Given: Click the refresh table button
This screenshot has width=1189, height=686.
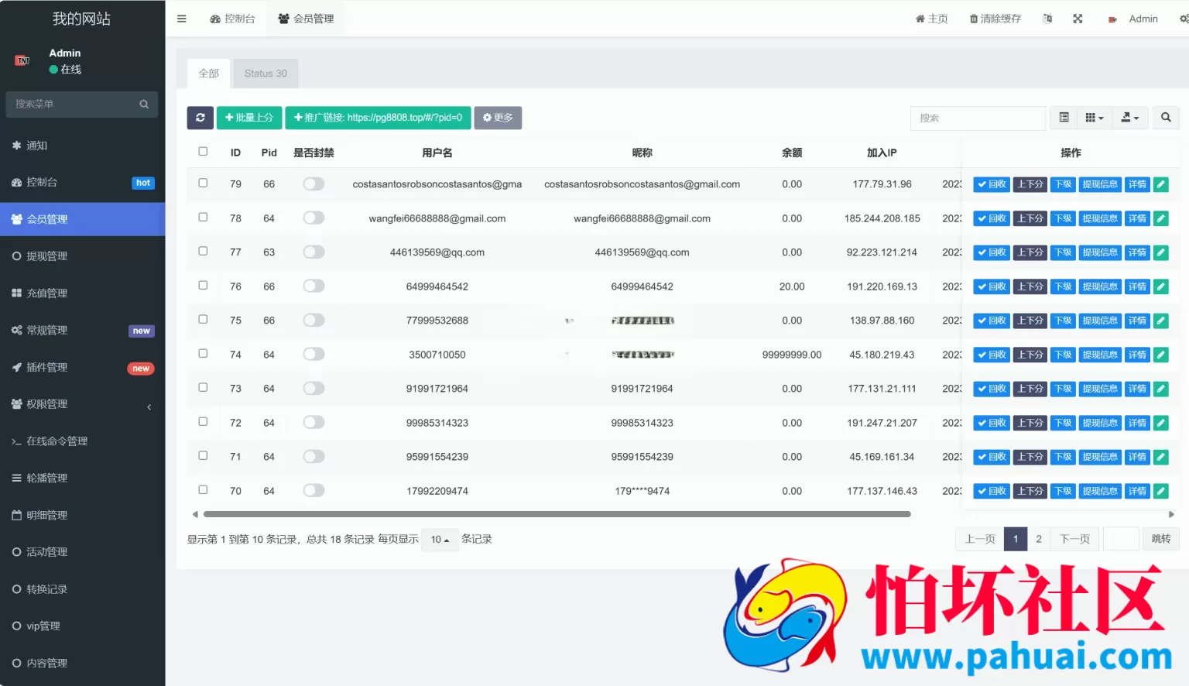Looking at the screenshot, I should [x=200, y=118].
